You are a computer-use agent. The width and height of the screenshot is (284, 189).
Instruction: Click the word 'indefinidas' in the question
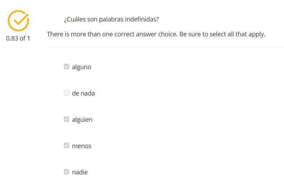142,19
